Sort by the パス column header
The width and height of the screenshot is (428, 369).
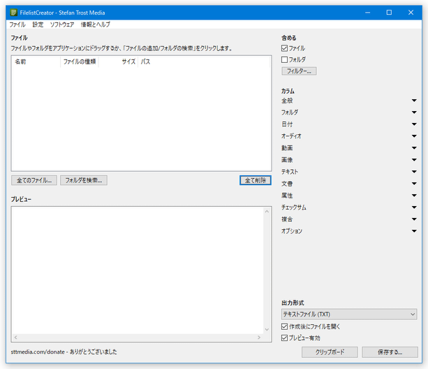pyautogui.click(x=204, y=61)
